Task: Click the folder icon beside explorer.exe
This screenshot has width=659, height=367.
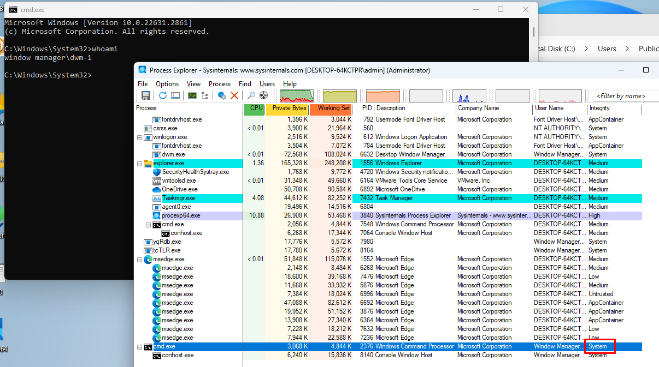Action: (148, 163)
